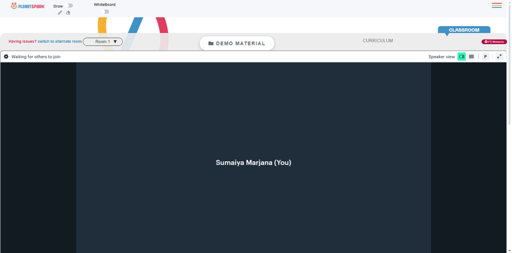
Task: Switch to speaker view layout icon
Action: pyautogui.click(x=462, y=56)
